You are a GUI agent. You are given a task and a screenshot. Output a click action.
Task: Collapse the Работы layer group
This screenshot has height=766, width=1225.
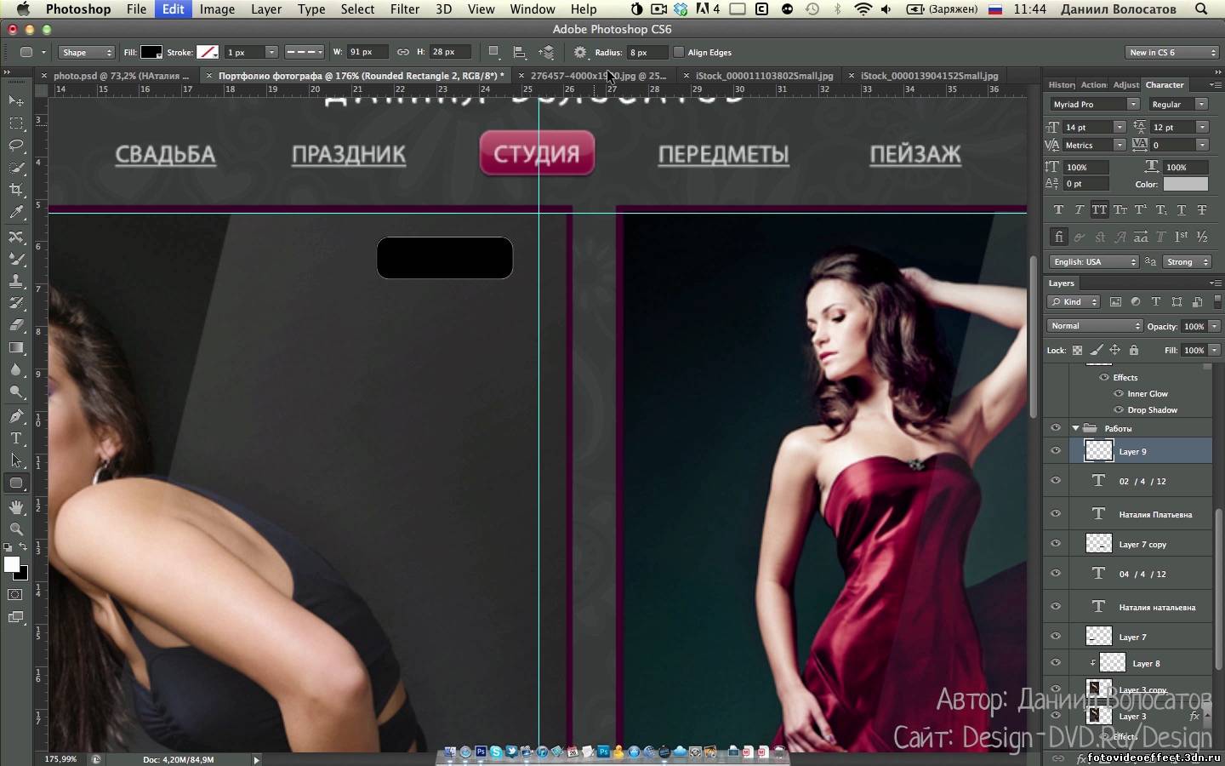click(1075, 428)
